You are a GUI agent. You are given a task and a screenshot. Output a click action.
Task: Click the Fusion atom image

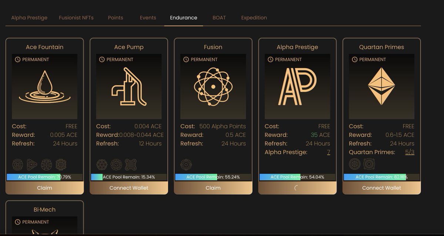[213, 87]
